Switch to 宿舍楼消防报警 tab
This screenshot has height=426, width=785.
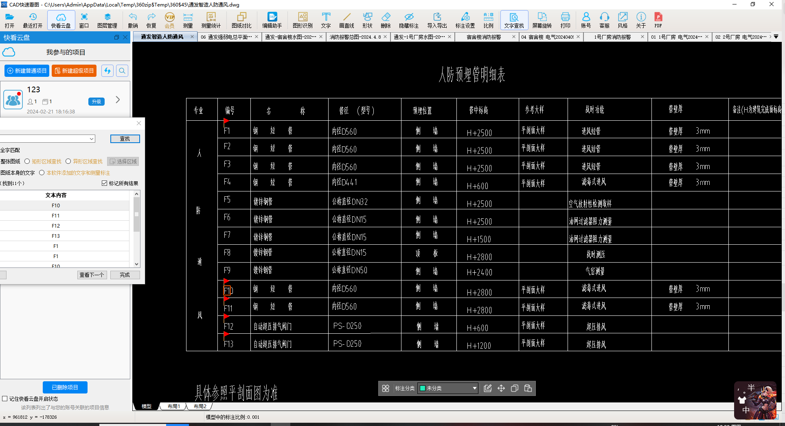click(484, 37)
